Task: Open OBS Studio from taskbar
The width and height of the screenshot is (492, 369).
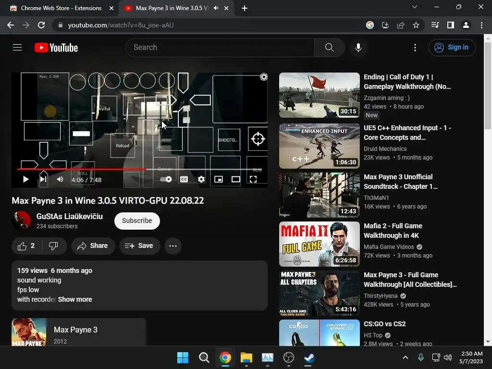Action: click(288, 357)
